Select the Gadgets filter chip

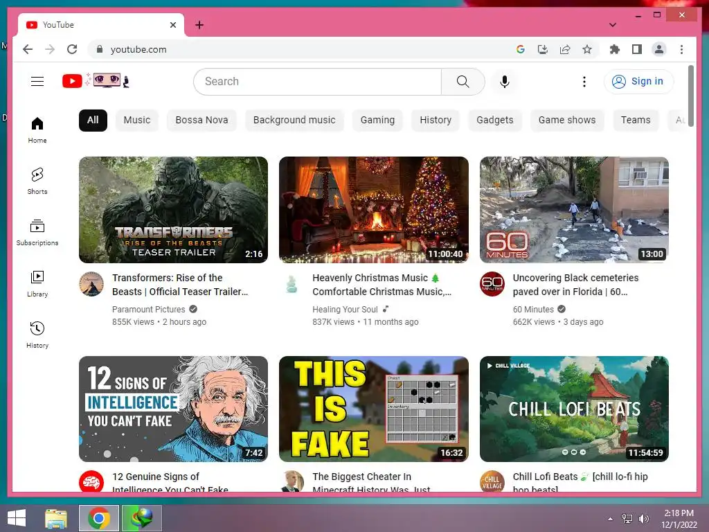[x=494, y=121]
